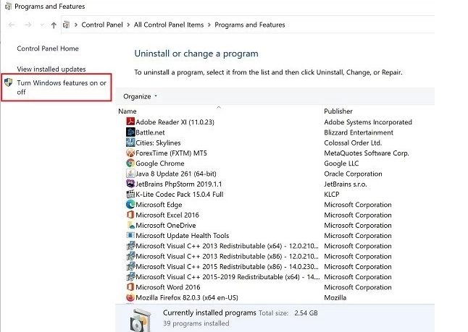
Task: Click the Microsoft OneDrive icon
Action: [x=130, y=225]
